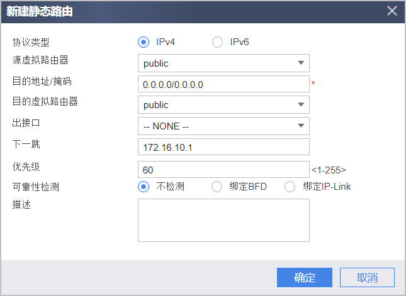406x296 pixels.
Task: Click the 下一跳 label
Action: pyautogui.click(x=26, y=144)
